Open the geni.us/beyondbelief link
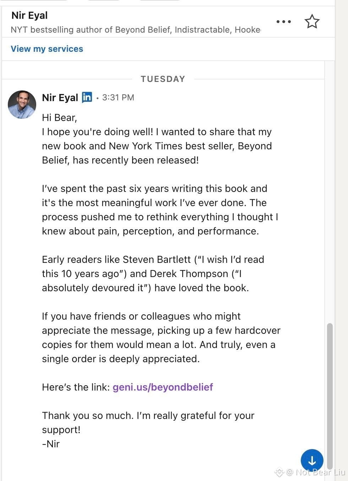 pos(163,387)
